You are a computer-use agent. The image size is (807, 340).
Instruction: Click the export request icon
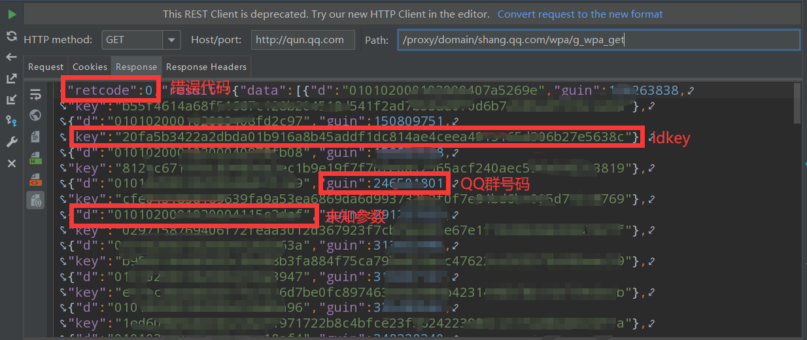pos(12,78)
